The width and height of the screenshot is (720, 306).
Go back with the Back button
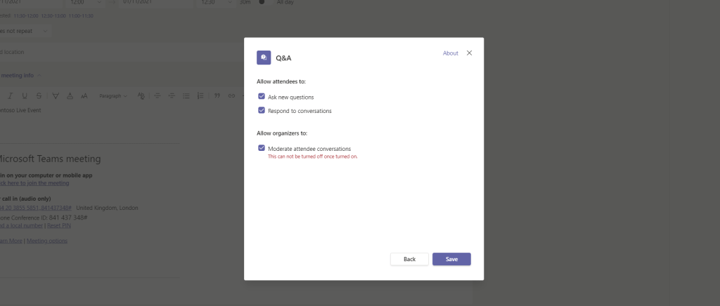(x=409, y=259)
